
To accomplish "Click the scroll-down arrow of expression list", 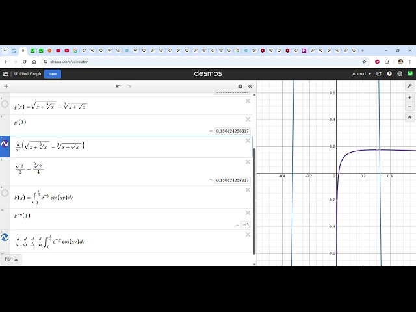I will [x=254, y=265].
